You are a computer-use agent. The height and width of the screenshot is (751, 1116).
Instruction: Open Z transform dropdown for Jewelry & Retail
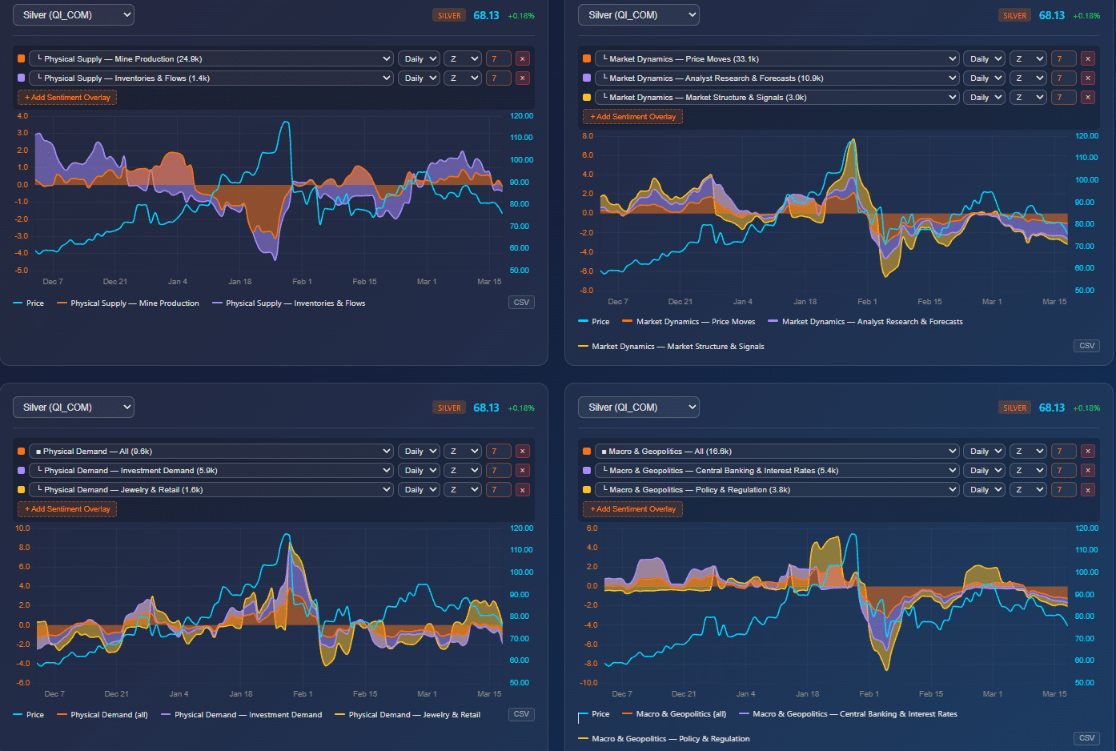pyautogui.click(x=463, y=489)
